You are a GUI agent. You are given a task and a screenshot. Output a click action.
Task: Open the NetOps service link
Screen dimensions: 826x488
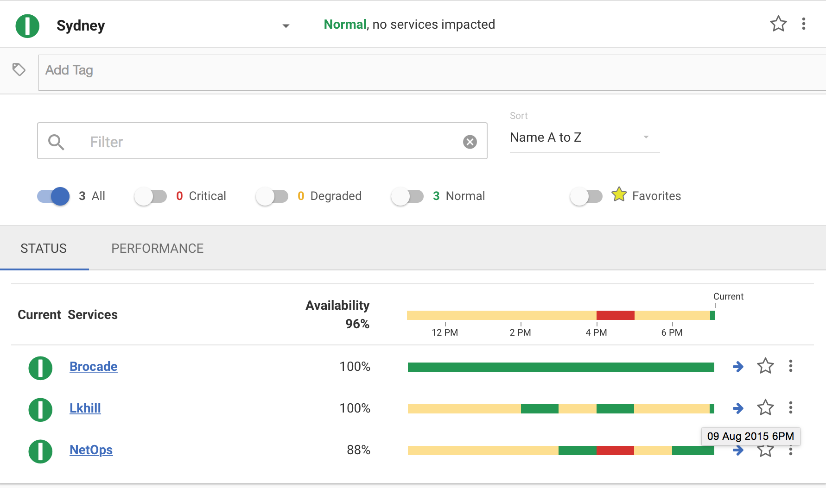click(x=91, y=450)
